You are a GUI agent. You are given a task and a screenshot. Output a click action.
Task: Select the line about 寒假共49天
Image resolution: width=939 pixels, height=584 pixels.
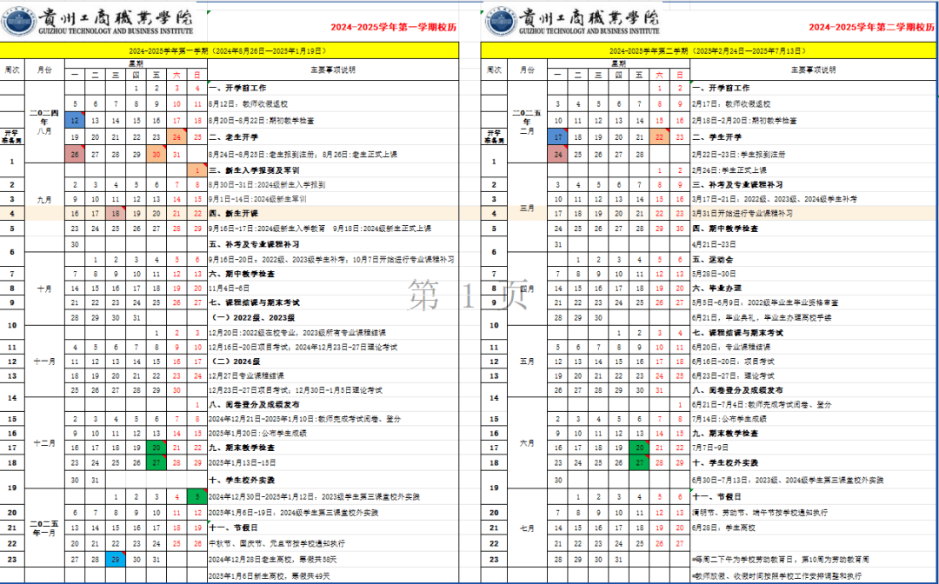(269, 575)
